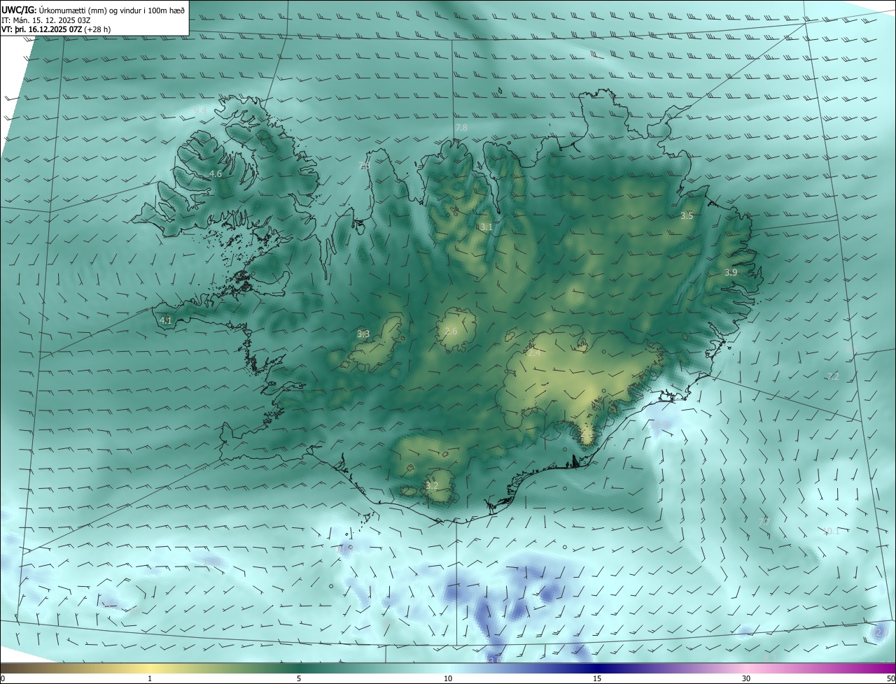
Task: Click the "30" tick on the color scale
Action: tap(746, 678)
